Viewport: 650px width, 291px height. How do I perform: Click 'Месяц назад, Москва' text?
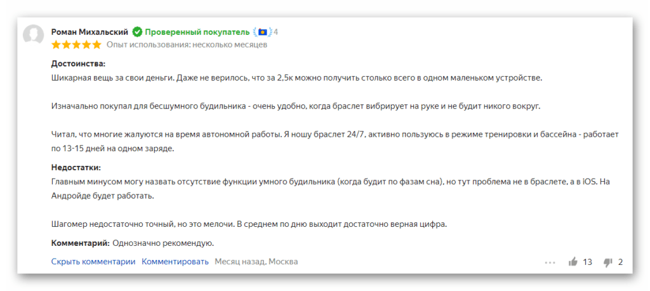(x=256, y=262)
